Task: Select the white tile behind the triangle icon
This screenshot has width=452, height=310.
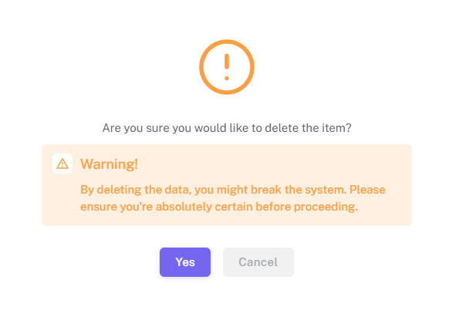Action: coord(62,163)
